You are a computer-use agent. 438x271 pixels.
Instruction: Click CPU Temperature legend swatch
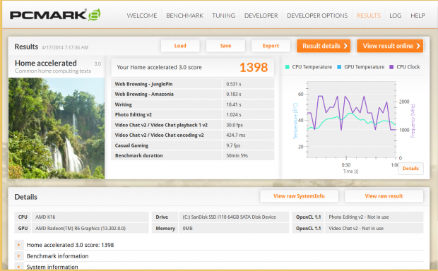pos(287,67)
